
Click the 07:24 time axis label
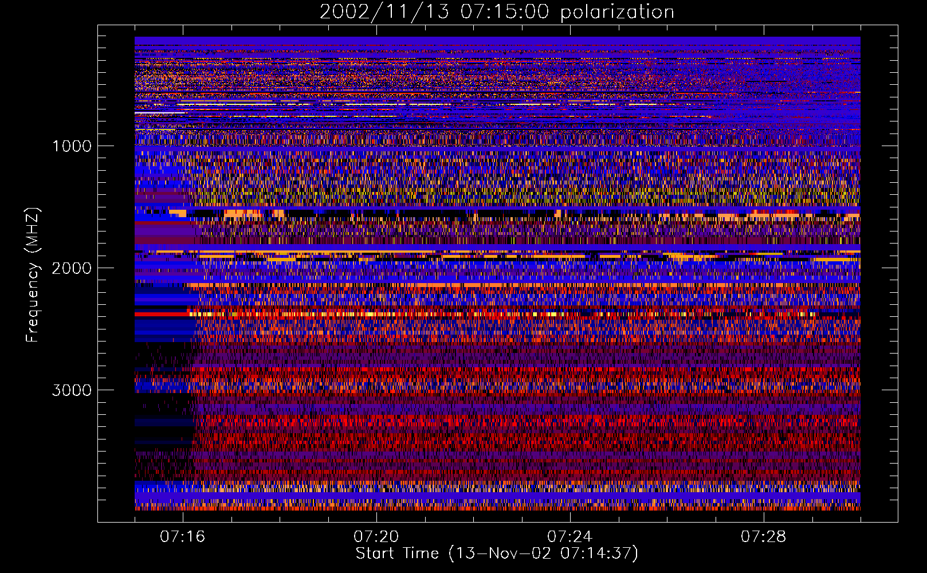pos(570,537)
